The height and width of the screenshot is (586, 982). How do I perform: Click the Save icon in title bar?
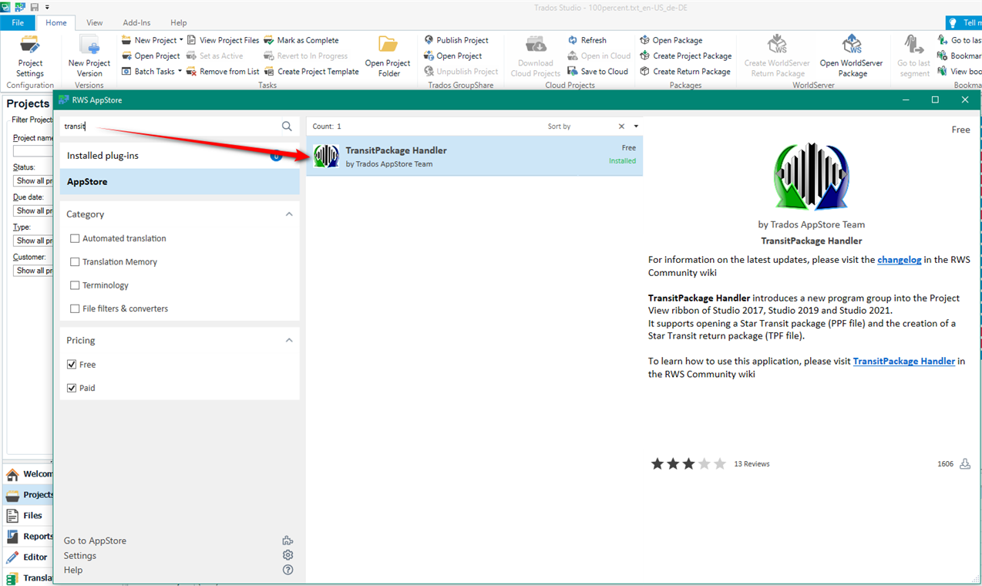[x=35, y=7]
